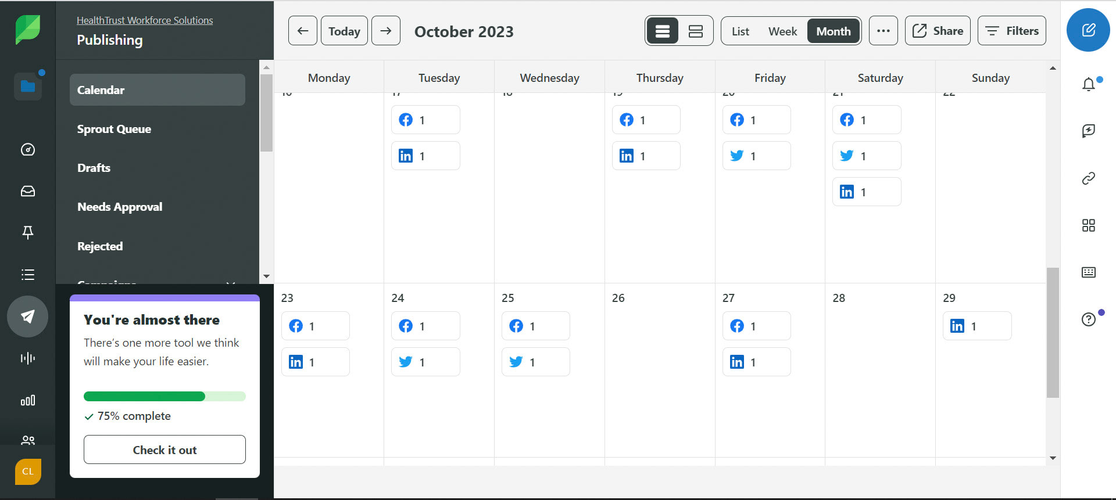This screenshot has width=1116, height=500.
Task: Switch to expanded calendar density view
Action: (696, 31)
